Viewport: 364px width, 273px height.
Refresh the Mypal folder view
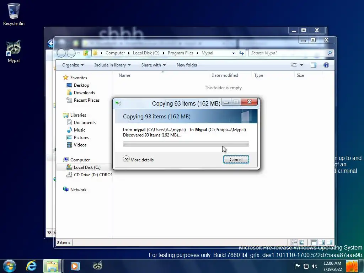pos(241,53)
